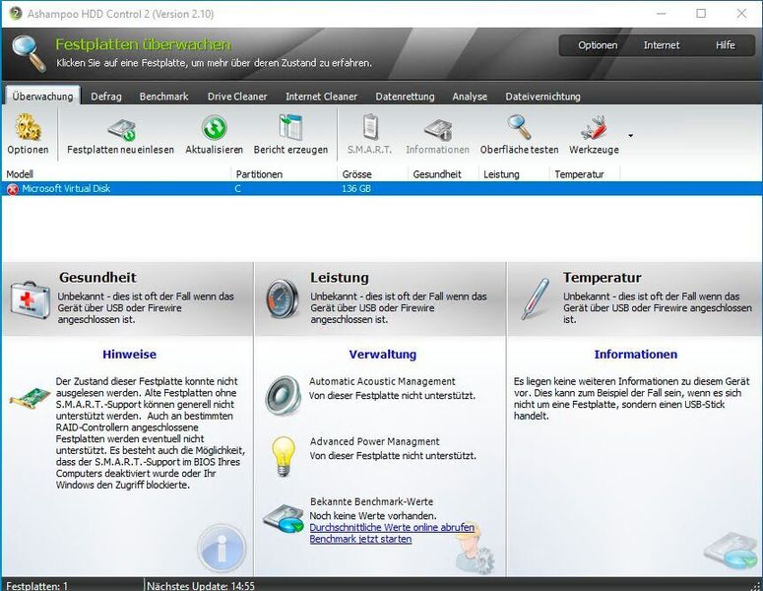
Task: Open the Optionen menu in header
Action: (598, 45)
